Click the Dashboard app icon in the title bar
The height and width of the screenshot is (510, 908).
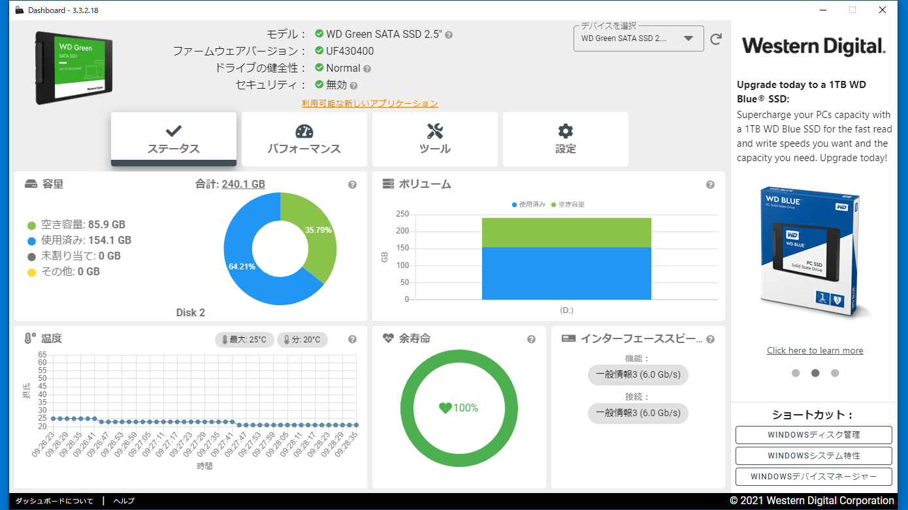[20, 10]
